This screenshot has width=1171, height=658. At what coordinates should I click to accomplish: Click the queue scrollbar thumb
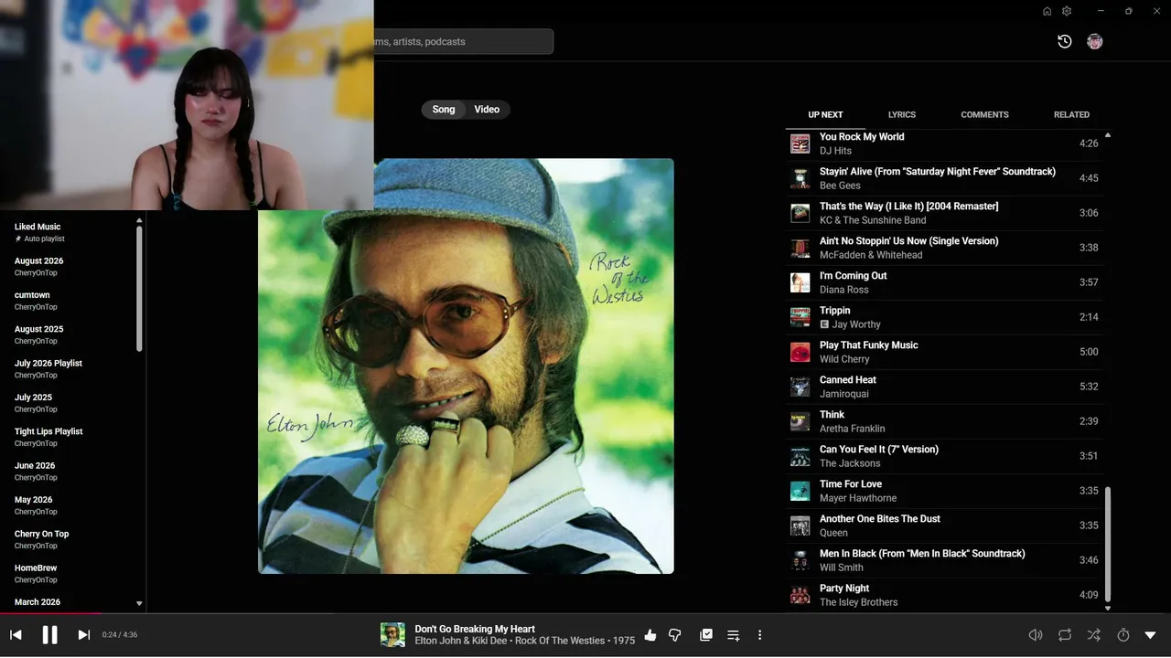coord(1108,544)
